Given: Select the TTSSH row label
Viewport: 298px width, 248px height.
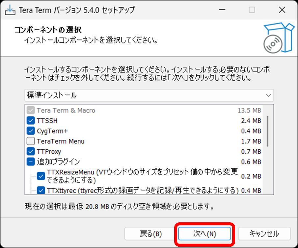Looking at the screenshot, I should click(47, 121).
